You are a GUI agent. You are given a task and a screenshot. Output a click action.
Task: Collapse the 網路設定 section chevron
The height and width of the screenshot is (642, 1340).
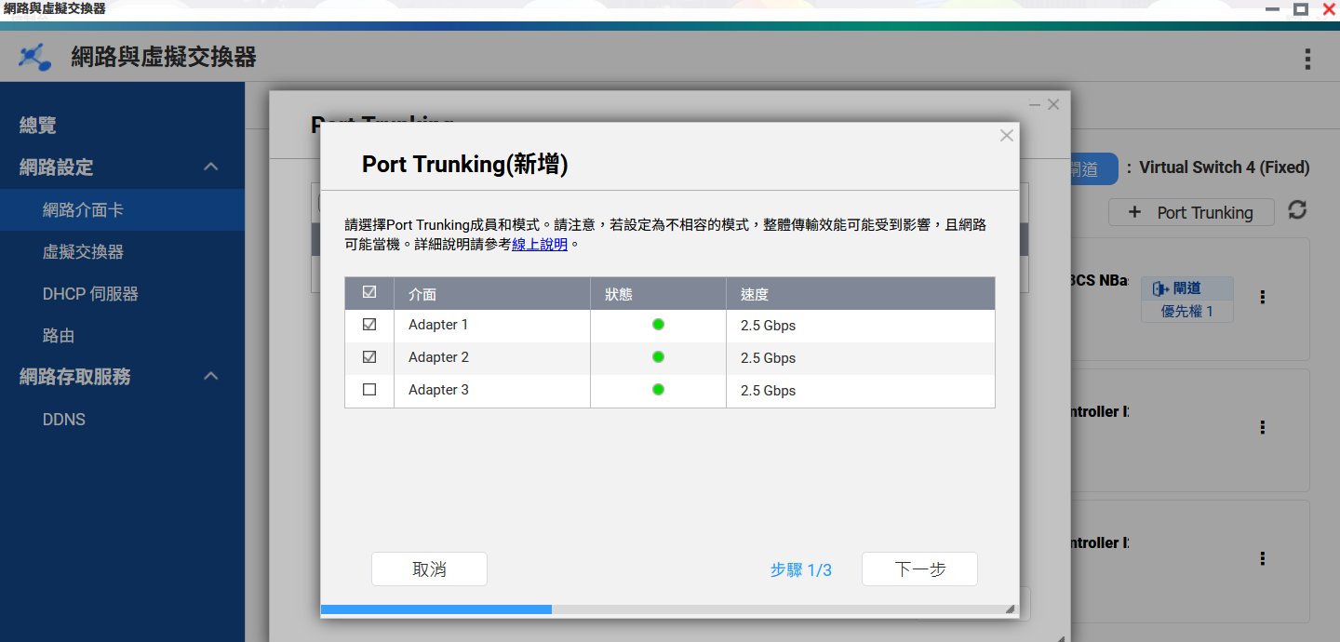click(x=211, y=167)
